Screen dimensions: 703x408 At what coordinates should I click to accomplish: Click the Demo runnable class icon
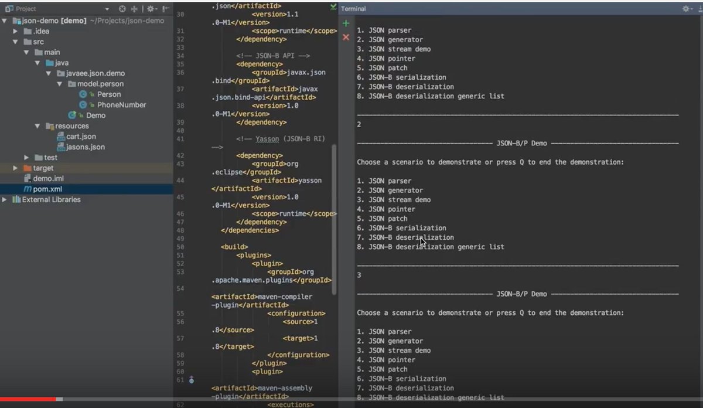[72, 115]
